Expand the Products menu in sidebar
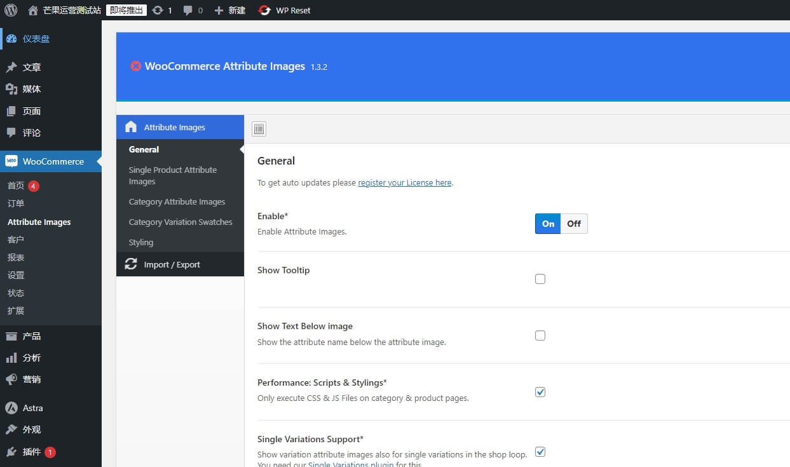Screen dimensions: 790x467 coord(32,336)
